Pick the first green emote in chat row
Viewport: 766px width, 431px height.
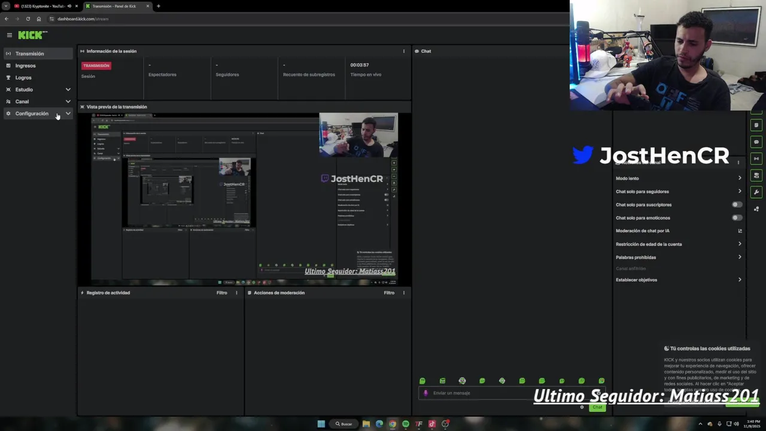[x=422, y=381]
